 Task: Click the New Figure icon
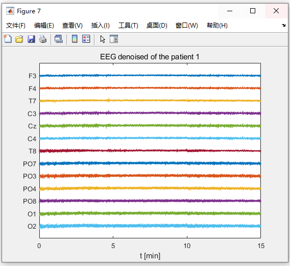pos(8,39)
